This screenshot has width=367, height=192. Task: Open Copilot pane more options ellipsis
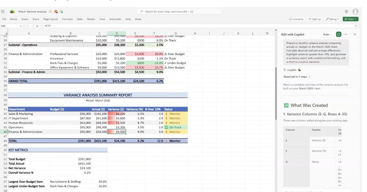346,34
